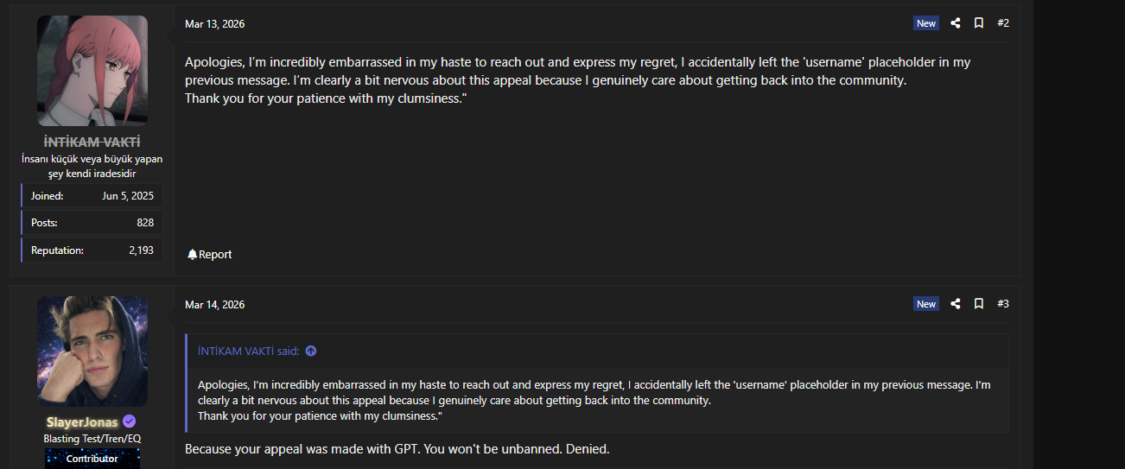The image size is (1125, 469).
Task: Click the share icon on post #3
Action: [x=956, y=304]
